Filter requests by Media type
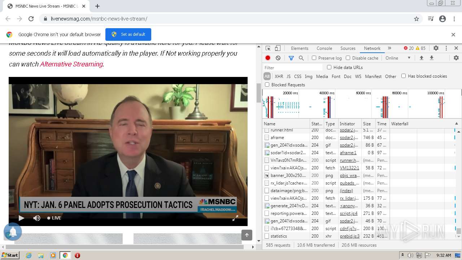 pos(322,76)
